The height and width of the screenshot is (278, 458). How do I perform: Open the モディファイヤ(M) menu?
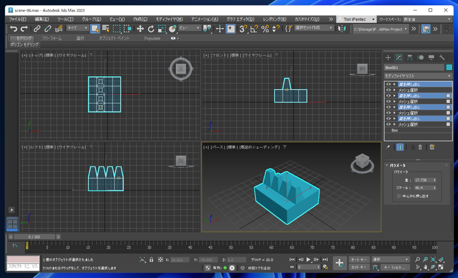[169, 19]
